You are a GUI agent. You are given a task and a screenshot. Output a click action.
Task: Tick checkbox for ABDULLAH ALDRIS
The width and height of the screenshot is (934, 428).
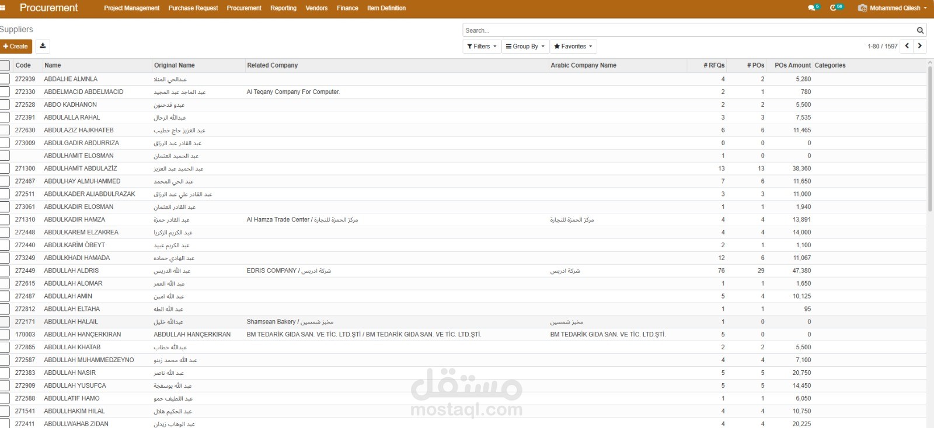4,271
